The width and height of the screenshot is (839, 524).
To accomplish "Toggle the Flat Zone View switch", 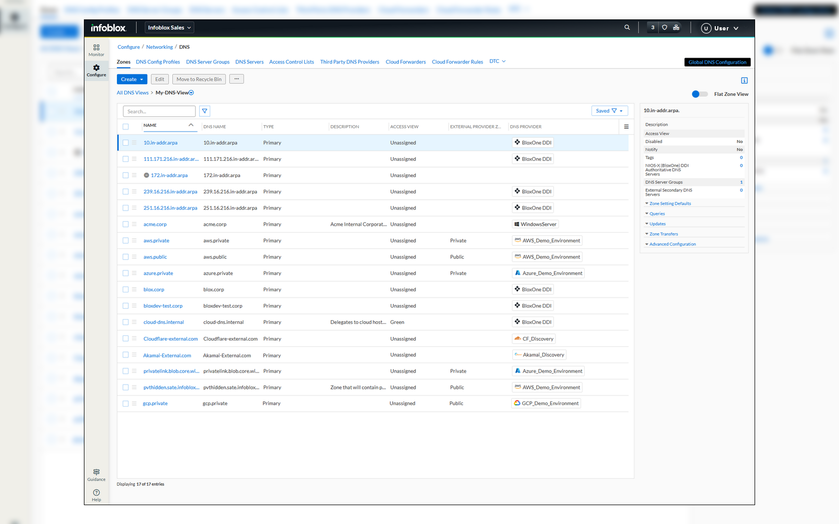I will click(700, 94).
